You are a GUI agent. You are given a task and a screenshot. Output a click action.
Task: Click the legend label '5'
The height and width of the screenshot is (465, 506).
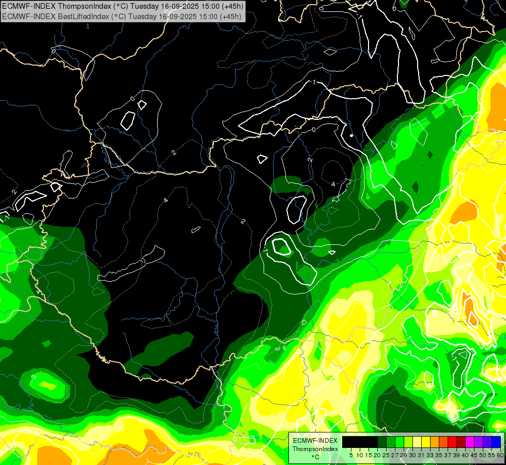tap(351, 455)
